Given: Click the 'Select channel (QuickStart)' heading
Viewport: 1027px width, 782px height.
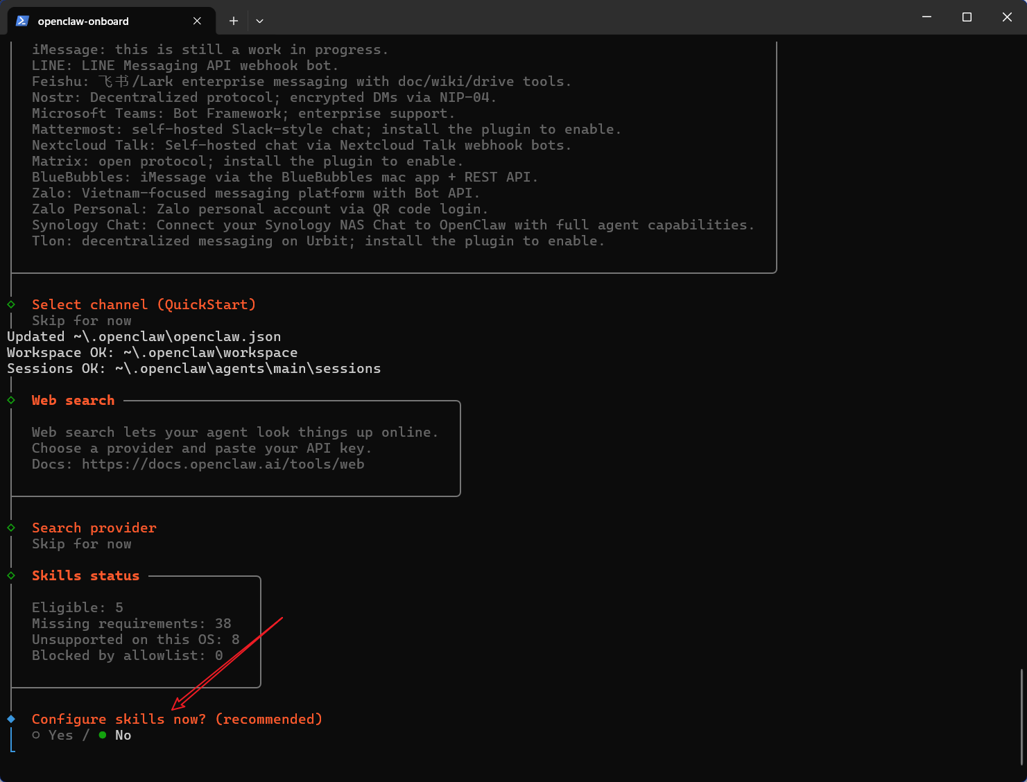Looking at the screenshot, I should [x=144, y=305].
